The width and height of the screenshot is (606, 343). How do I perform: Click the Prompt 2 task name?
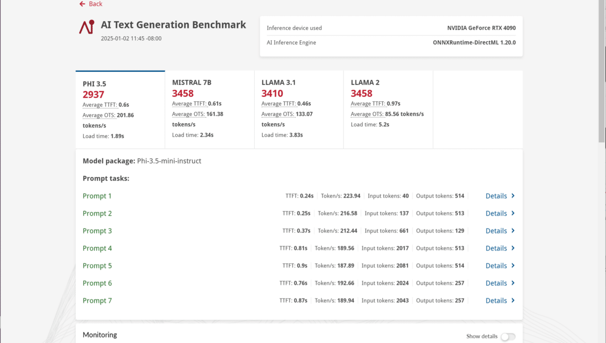pyautogui.click(x=97, y=213)
